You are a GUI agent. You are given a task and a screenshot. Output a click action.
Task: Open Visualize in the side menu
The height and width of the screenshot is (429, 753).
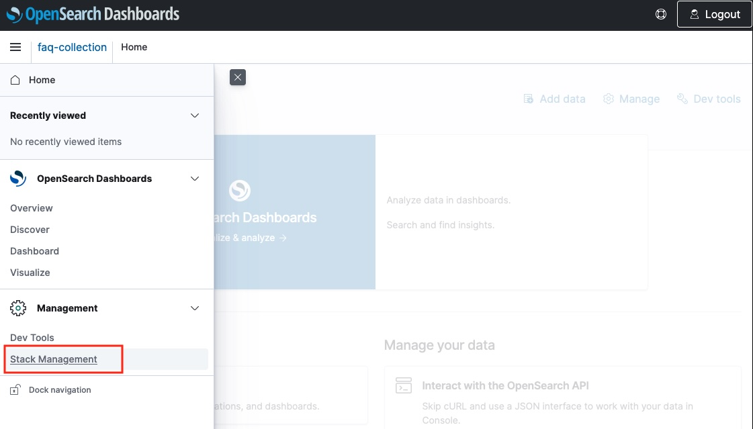tap(30, 273)
